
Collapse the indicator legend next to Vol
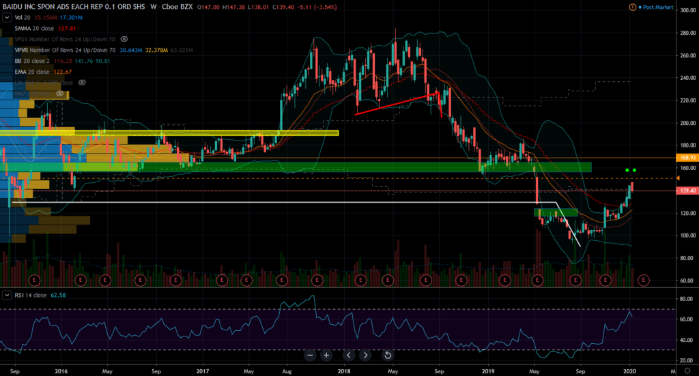[x=6, y=18]
